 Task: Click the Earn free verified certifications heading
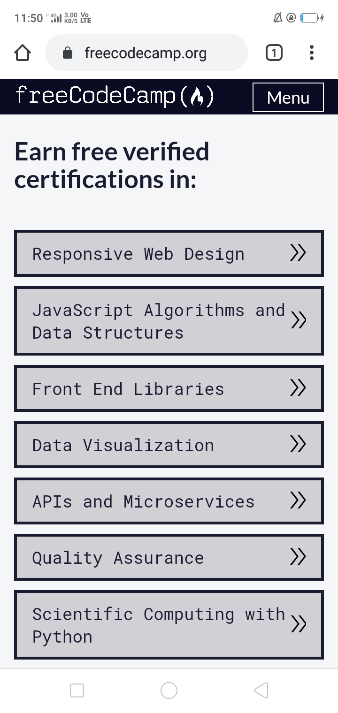coord(113,165)
